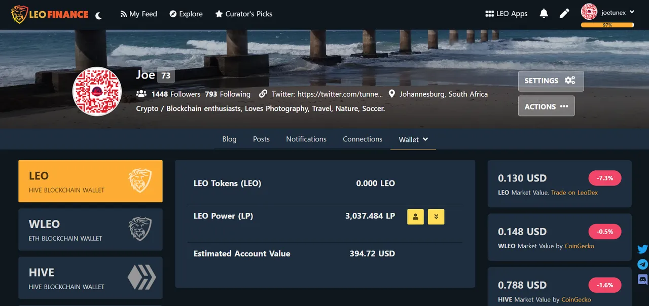649x306 pixels.
Task: Click the pencil write-post icon
Action: coord(564,14)
